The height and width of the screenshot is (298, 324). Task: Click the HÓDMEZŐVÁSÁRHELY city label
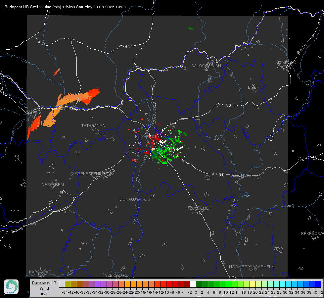[251, 267]
